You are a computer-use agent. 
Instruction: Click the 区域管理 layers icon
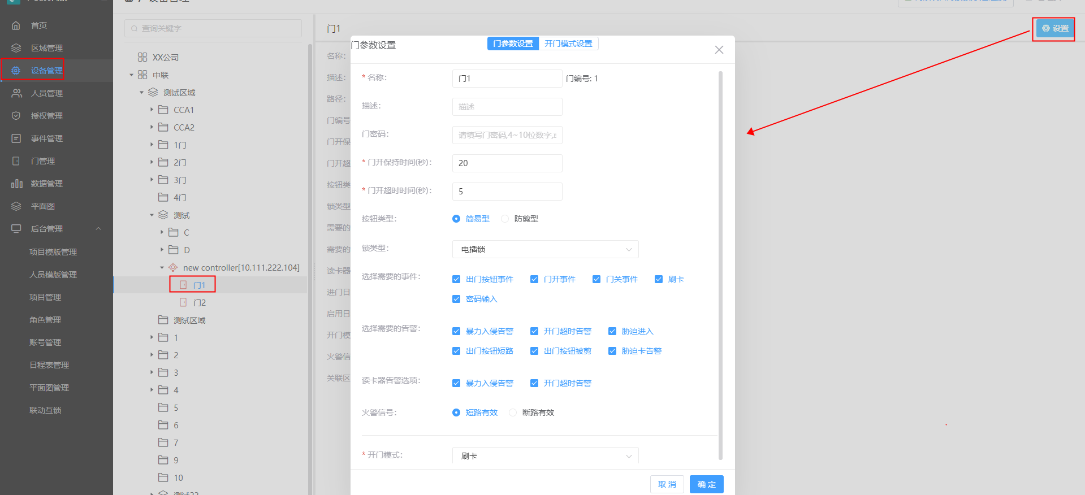pos(16,48)
